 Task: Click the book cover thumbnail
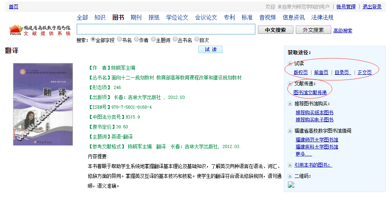click(x=37, y=104)
